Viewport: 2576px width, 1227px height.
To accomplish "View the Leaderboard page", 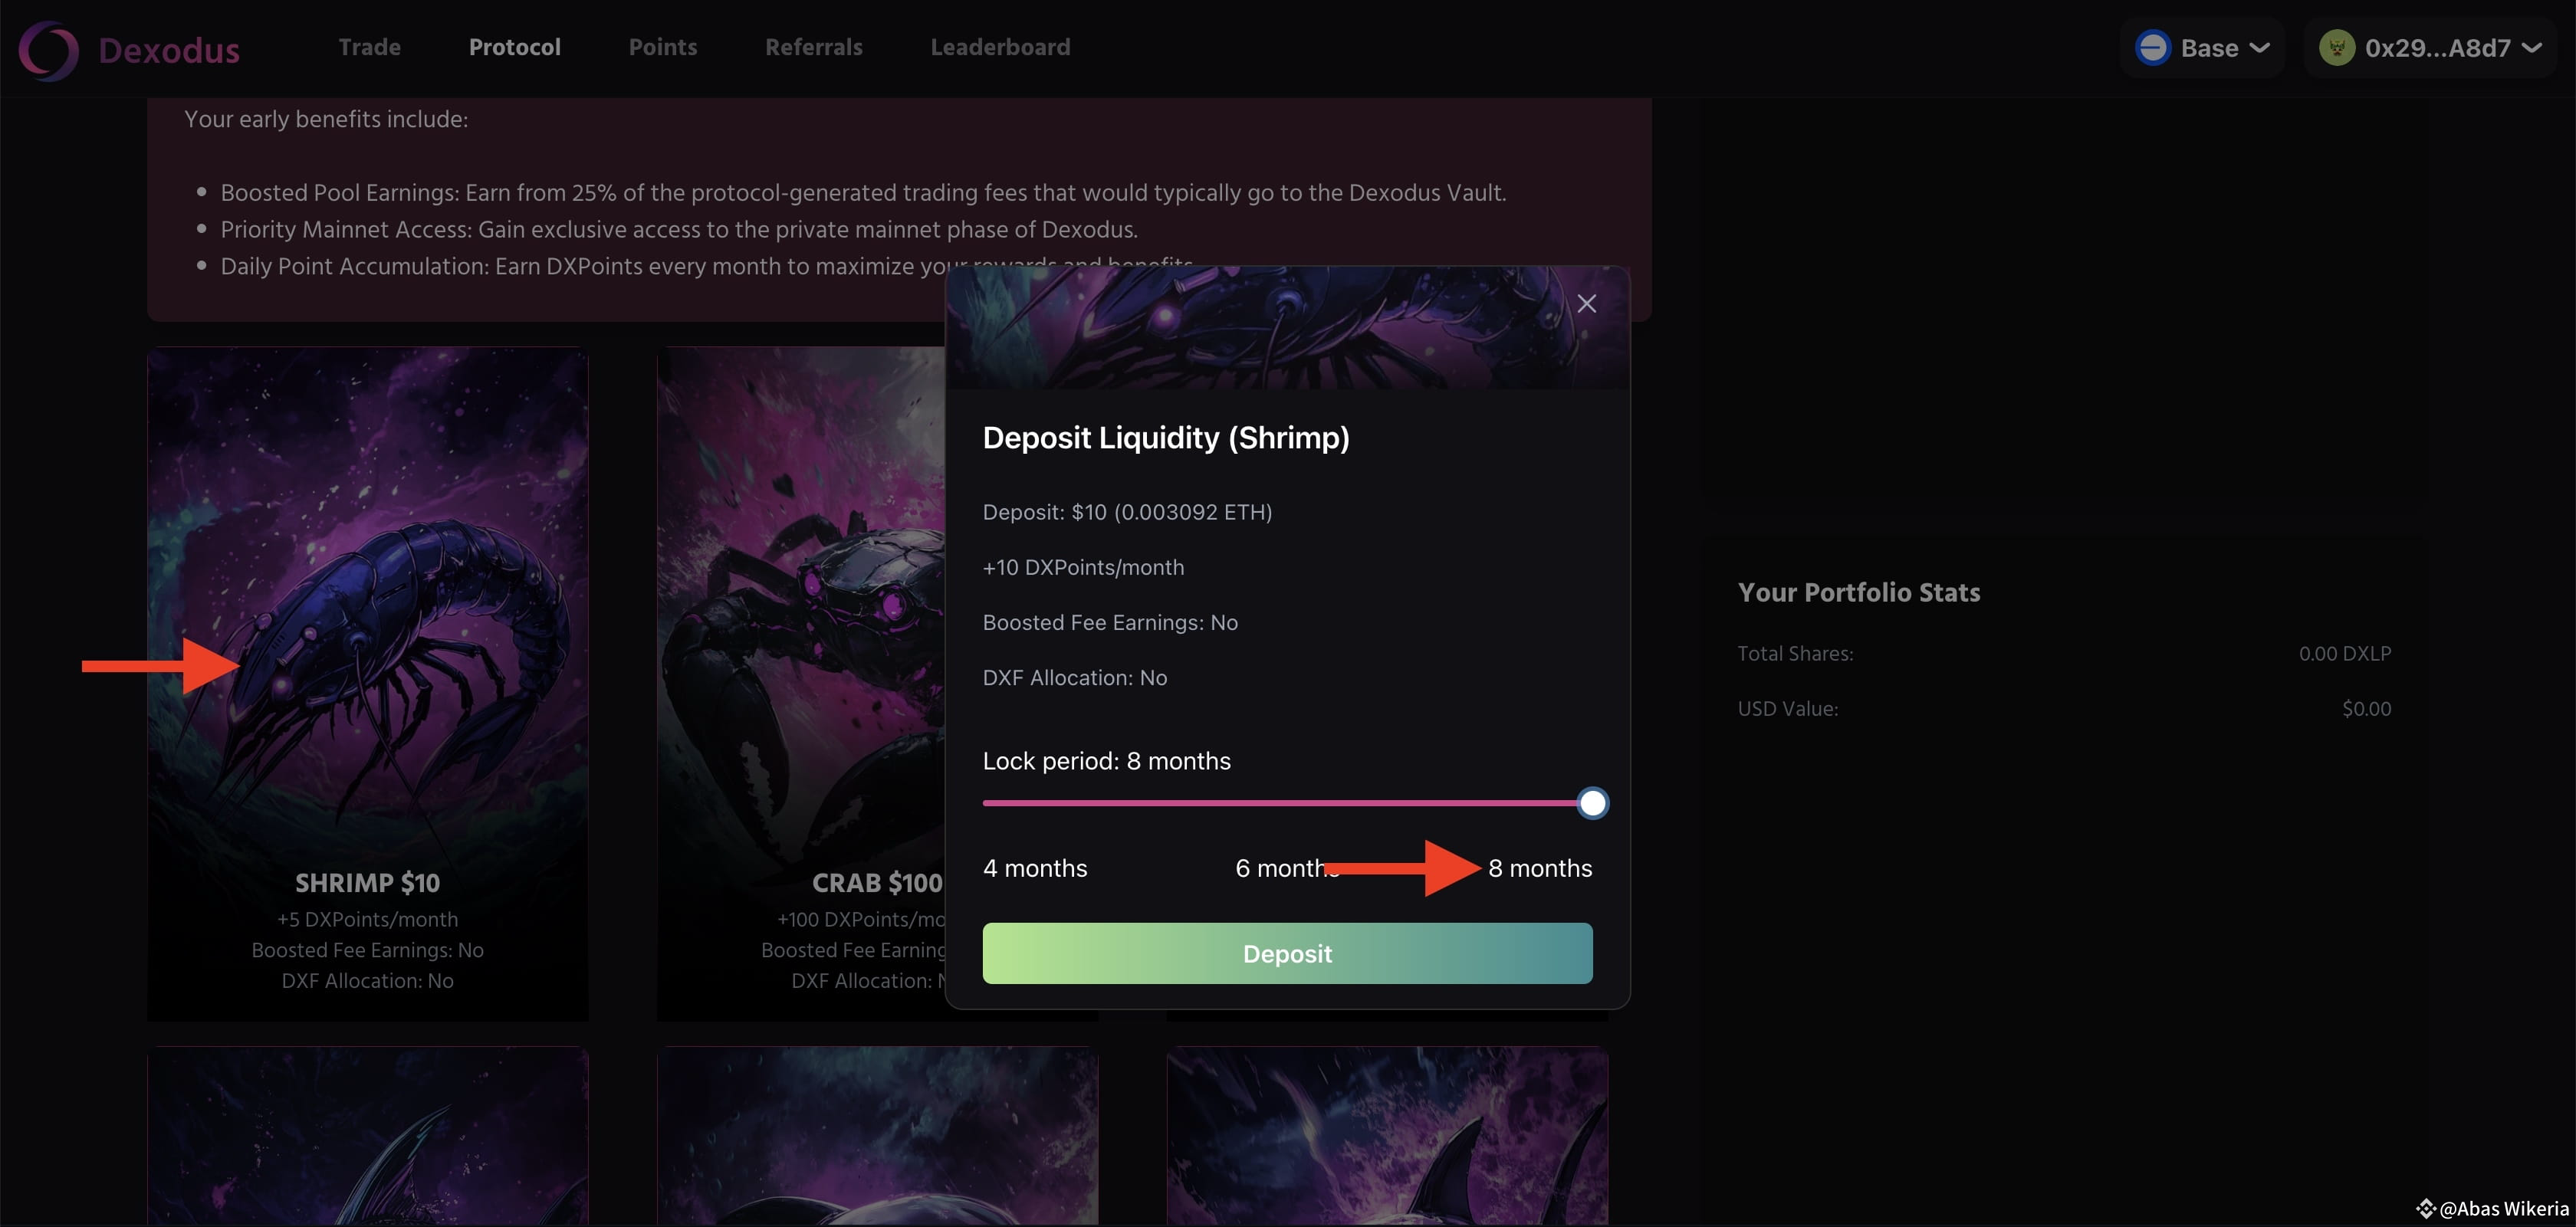I will click(999, 47).
